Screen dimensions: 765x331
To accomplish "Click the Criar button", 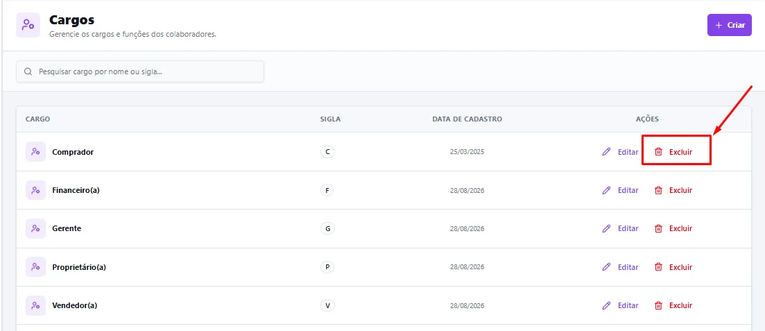I will (730, 25).
